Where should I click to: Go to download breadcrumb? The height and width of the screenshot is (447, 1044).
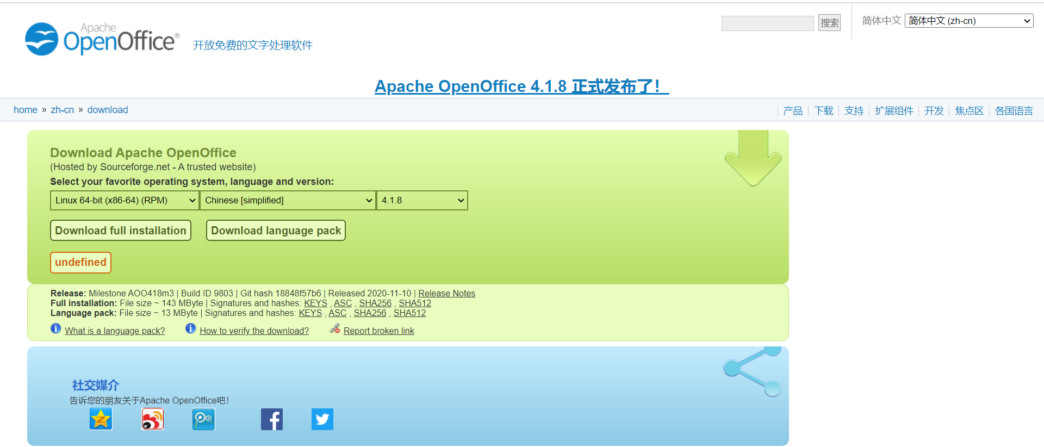(x=108, y=110)
